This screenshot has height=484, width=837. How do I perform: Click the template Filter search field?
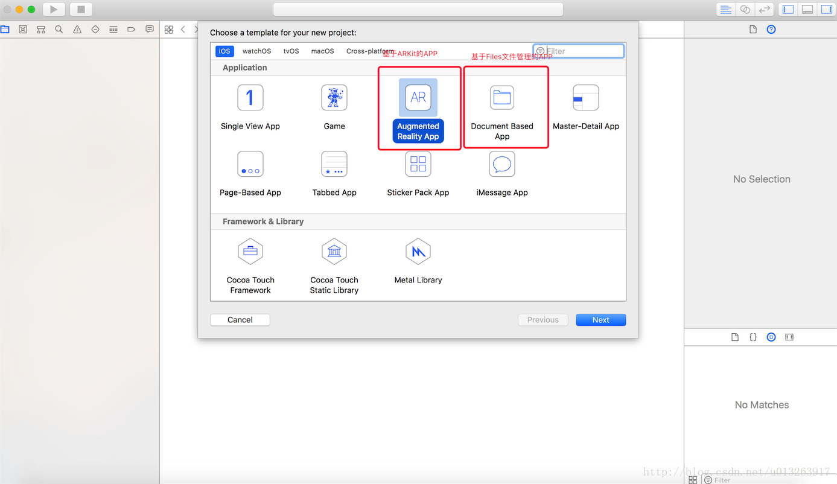(579, 51)
